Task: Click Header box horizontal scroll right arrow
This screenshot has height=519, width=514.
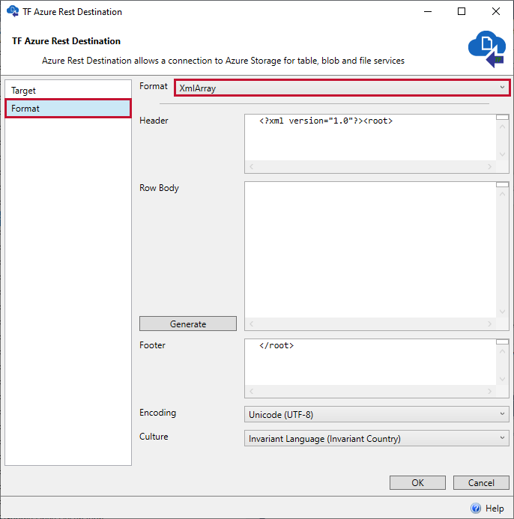Action: tap(489, 166)
